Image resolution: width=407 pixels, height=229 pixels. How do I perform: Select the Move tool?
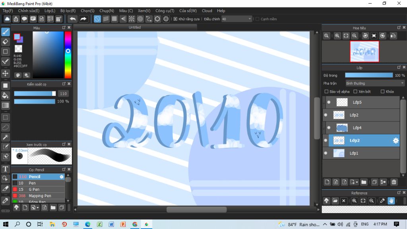(6, 74)
